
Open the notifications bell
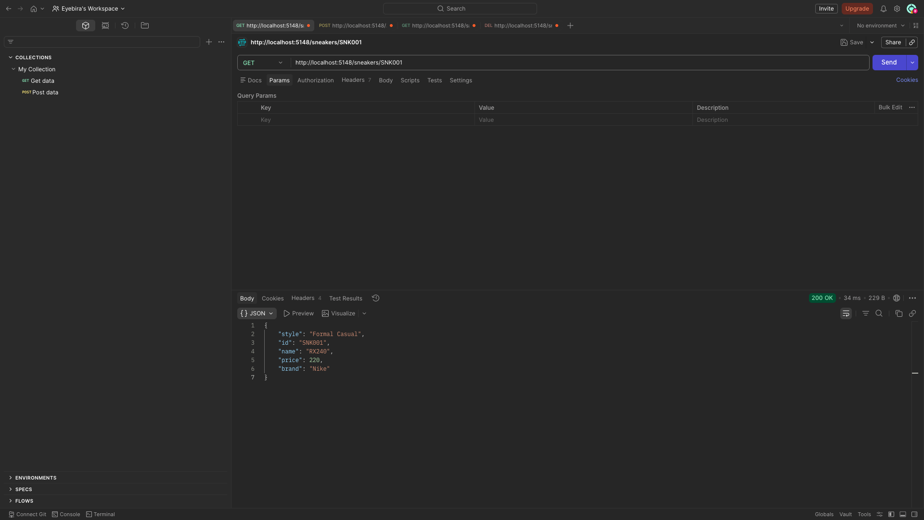click(884, 9)
